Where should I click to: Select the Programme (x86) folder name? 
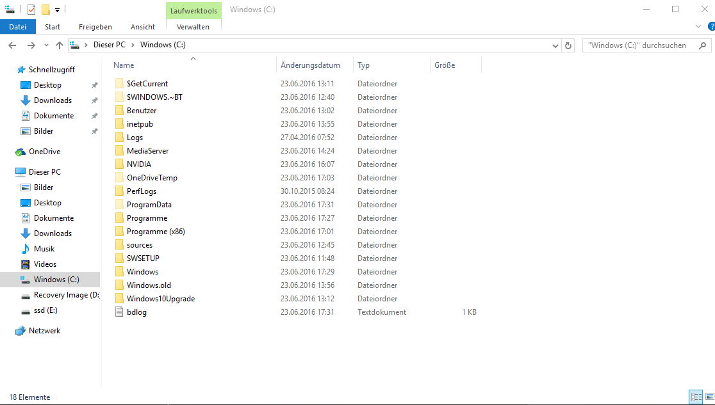tap(156, 232)
